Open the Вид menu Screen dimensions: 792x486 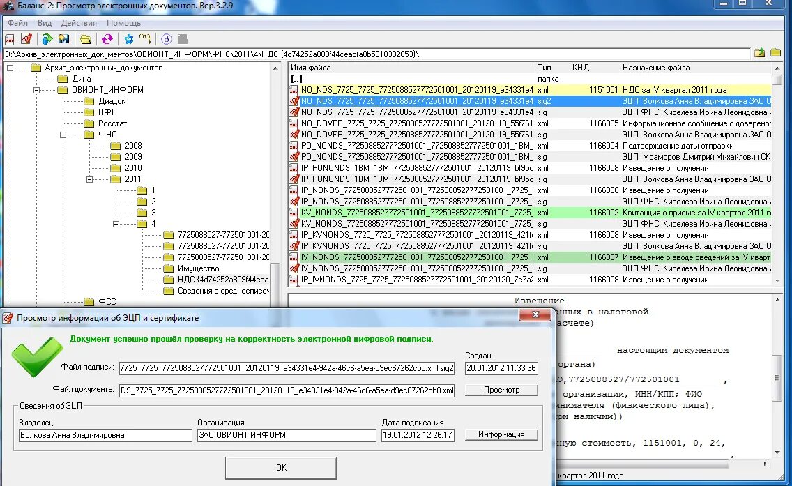[45, 23]
